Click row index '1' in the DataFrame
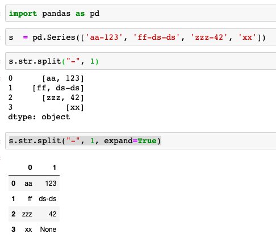The height and width of the screenshot is (242, 276). 13,199
